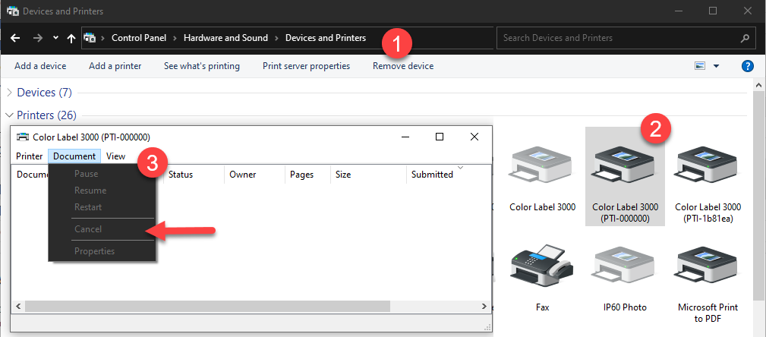Click the Search Devices and Printers field

click(x=615, y=38)
